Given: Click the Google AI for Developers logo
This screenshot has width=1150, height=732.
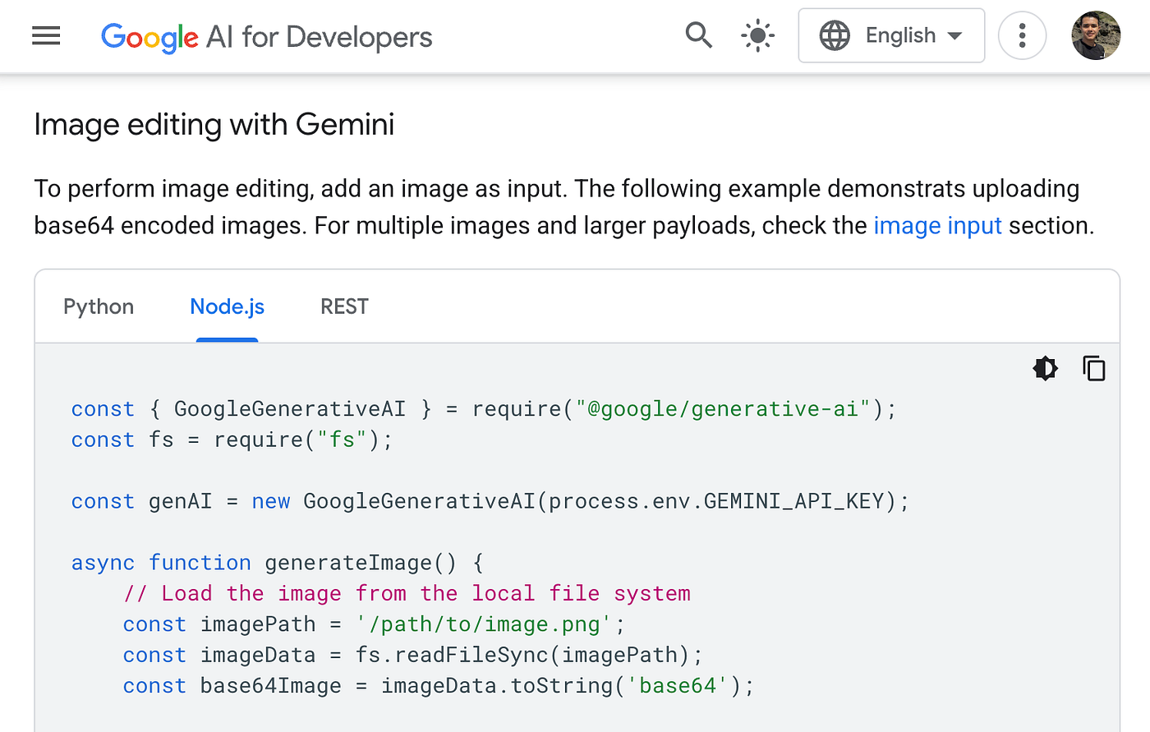Looking at the screenshot, I should point(266,37).
